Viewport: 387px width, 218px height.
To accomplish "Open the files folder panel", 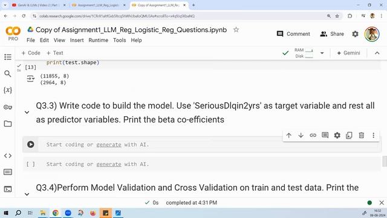I will pos(8,124).
